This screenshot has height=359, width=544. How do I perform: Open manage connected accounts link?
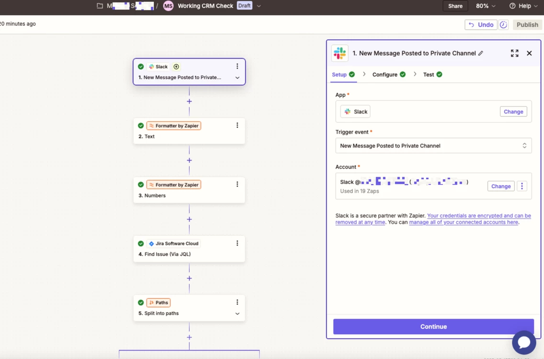tap(464, 222)
